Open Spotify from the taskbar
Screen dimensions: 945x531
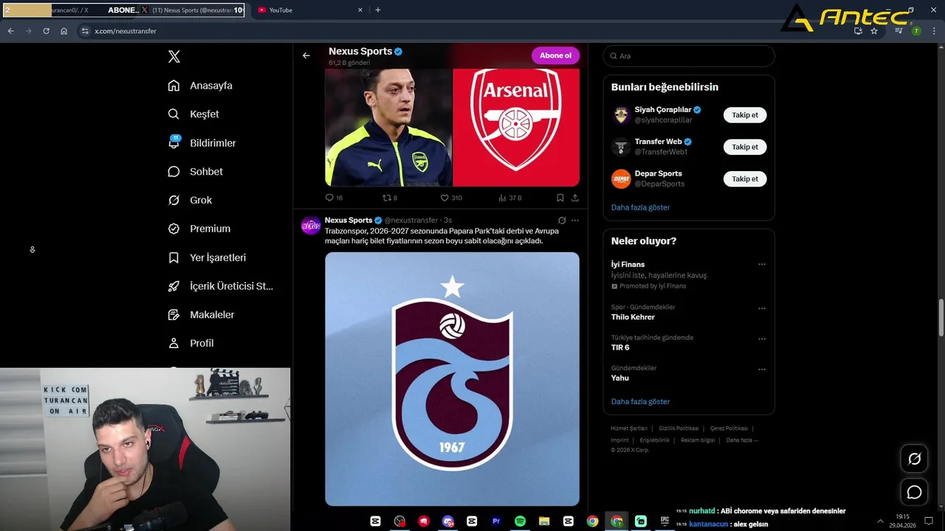pyautogui.click(x=520, y=521)
